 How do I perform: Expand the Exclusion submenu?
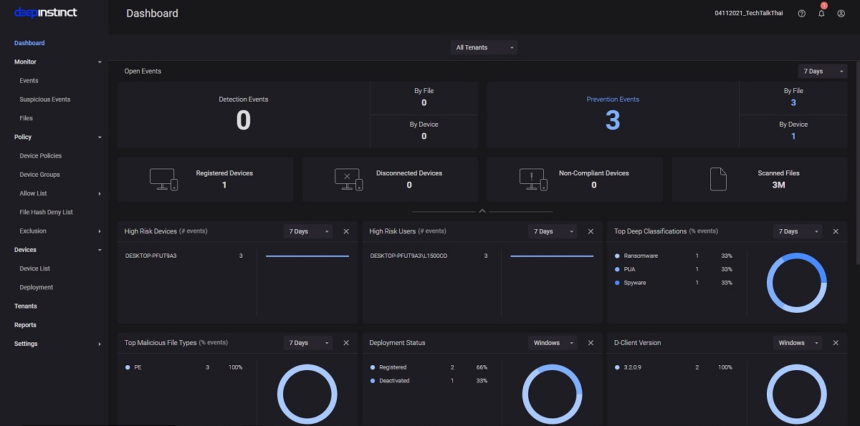point(100,231)
